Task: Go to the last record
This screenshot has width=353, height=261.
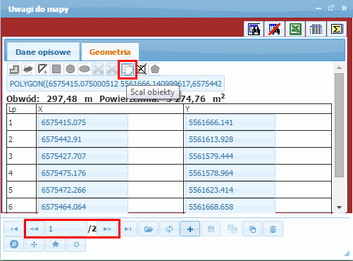Action: pyautogui.click(x=128, y=229)
